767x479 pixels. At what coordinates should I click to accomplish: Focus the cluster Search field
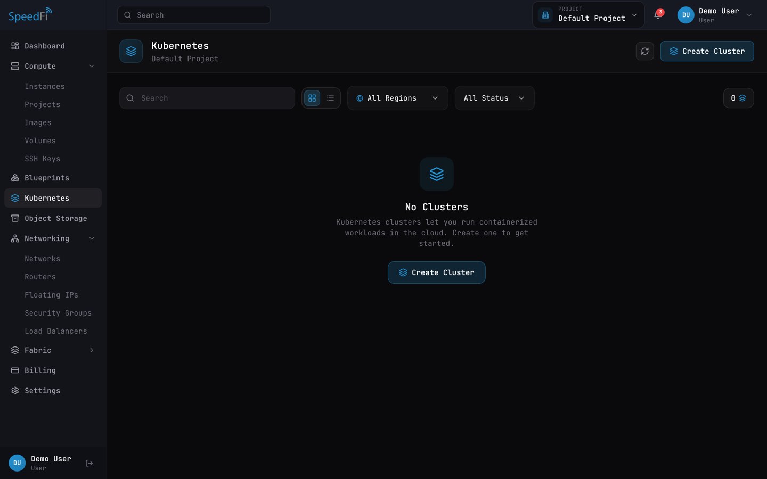207,98
